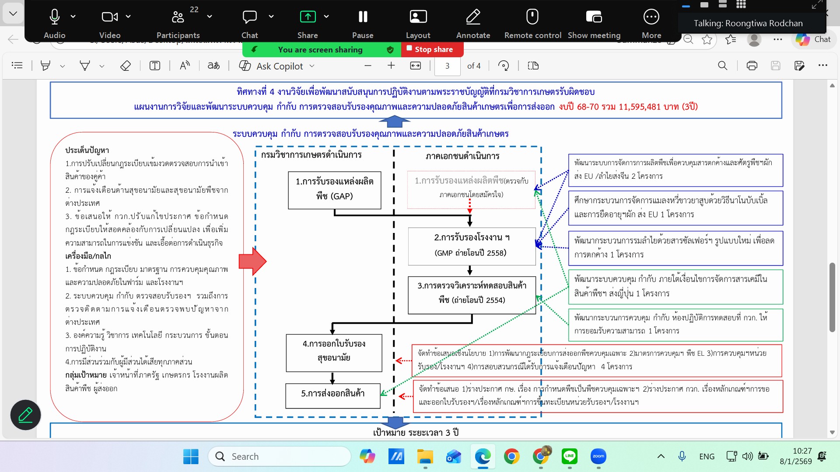
Task: Click the Annotate pencil icon in Zoom
Action: (473, 17)
